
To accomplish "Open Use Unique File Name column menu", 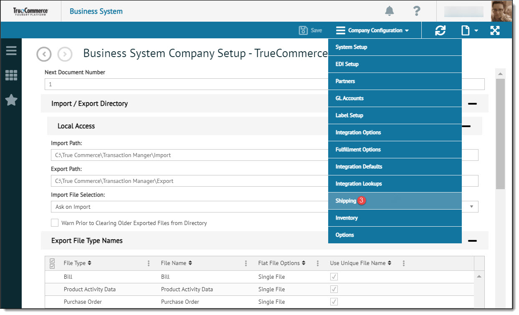I will click(x=403, y=263).
